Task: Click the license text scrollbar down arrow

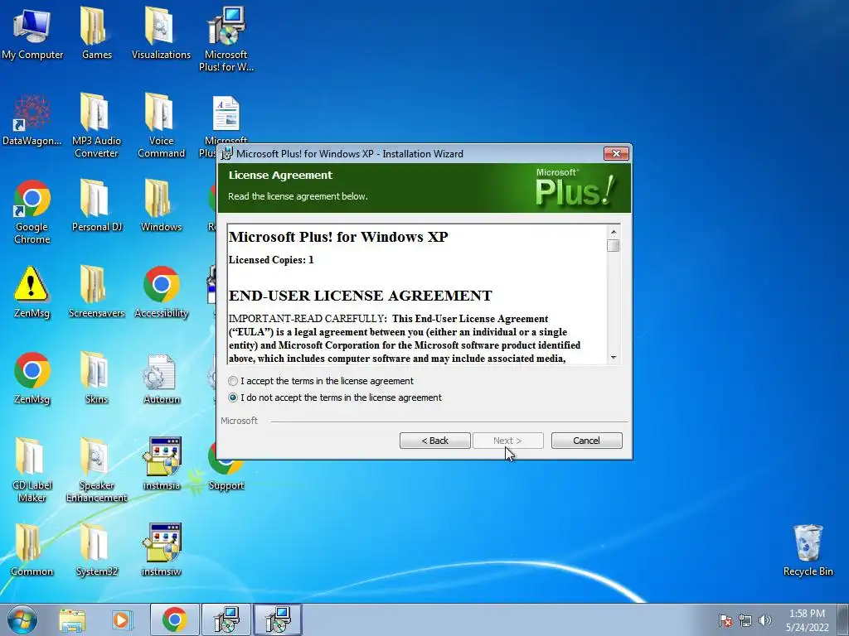Action: (614, 358)
